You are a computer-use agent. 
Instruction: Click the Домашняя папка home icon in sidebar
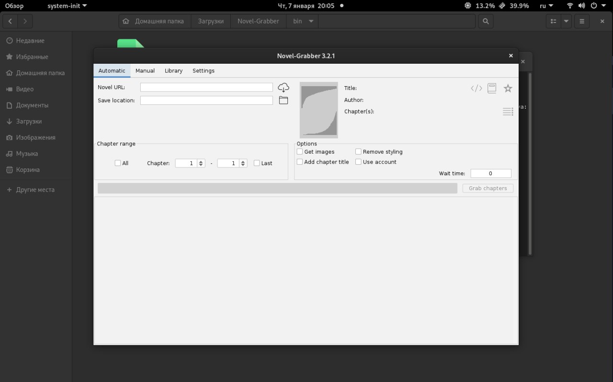click(9, 73)
